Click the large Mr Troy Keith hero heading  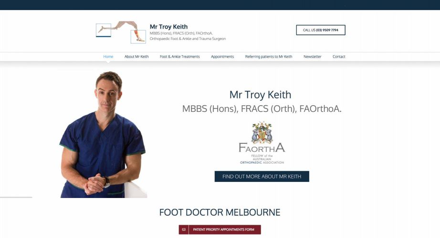tap(260, 95)
